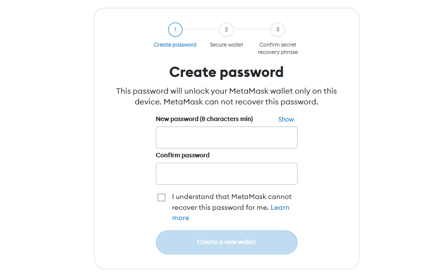
Task: Show the new password characters
Action: 286,120
